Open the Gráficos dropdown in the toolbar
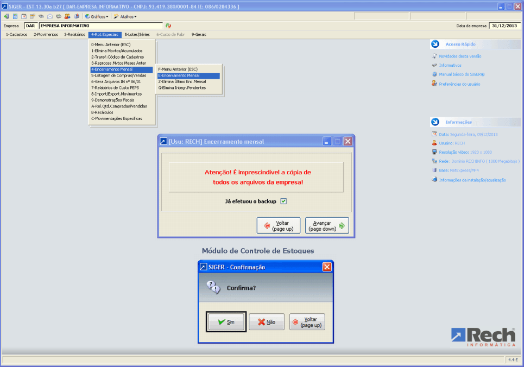The image size is (524, 367). 97,16
